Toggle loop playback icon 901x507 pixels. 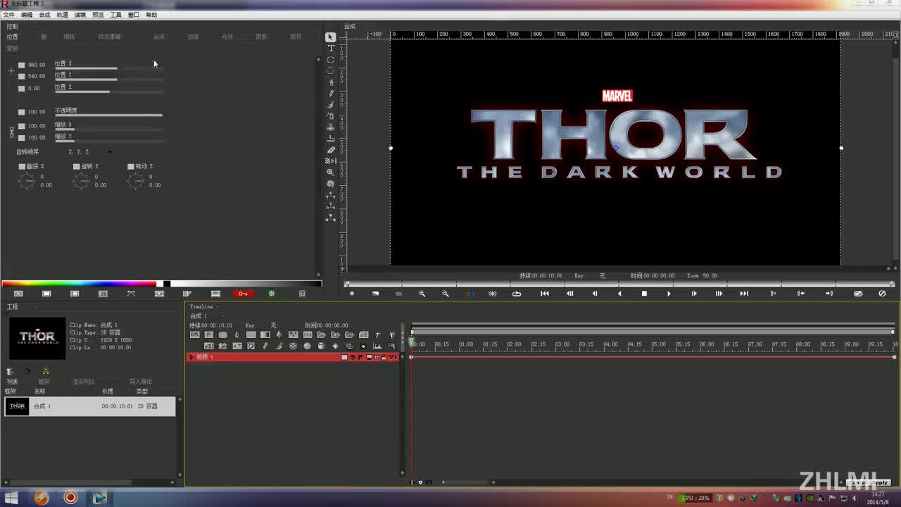517,294
